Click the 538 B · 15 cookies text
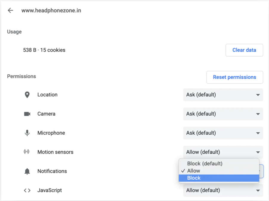 44,50
